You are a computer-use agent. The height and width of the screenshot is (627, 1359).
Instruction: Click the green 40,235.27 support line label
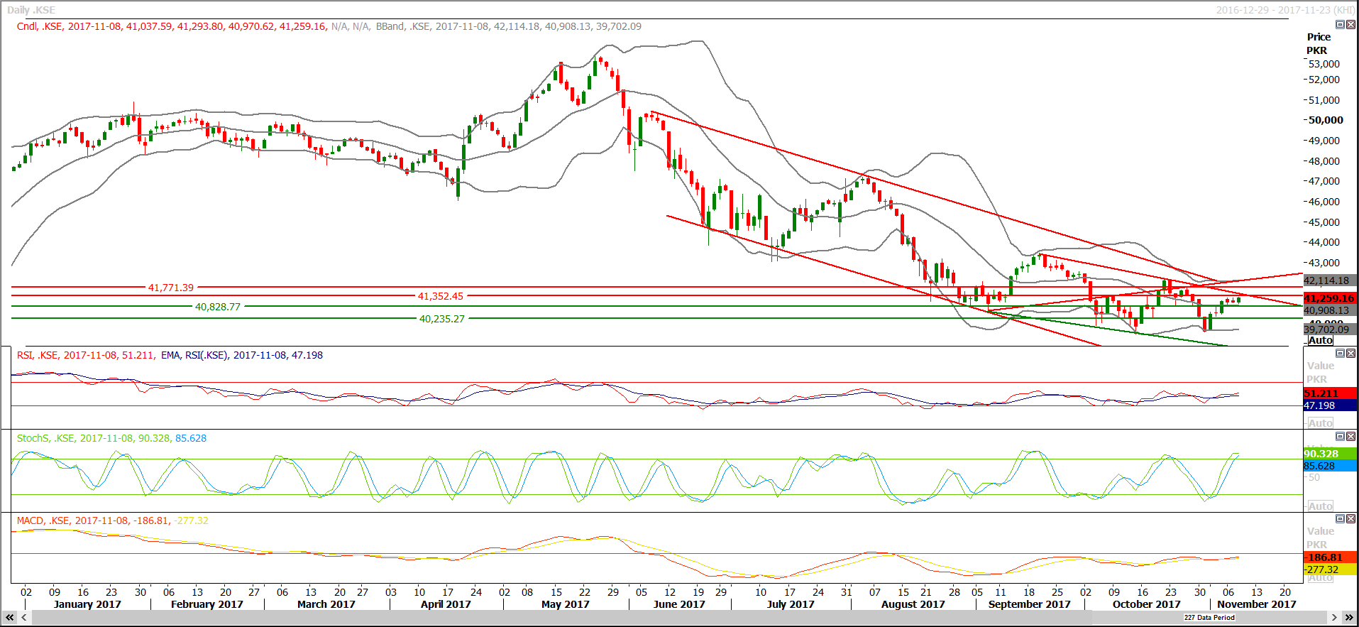coord(441,319)
